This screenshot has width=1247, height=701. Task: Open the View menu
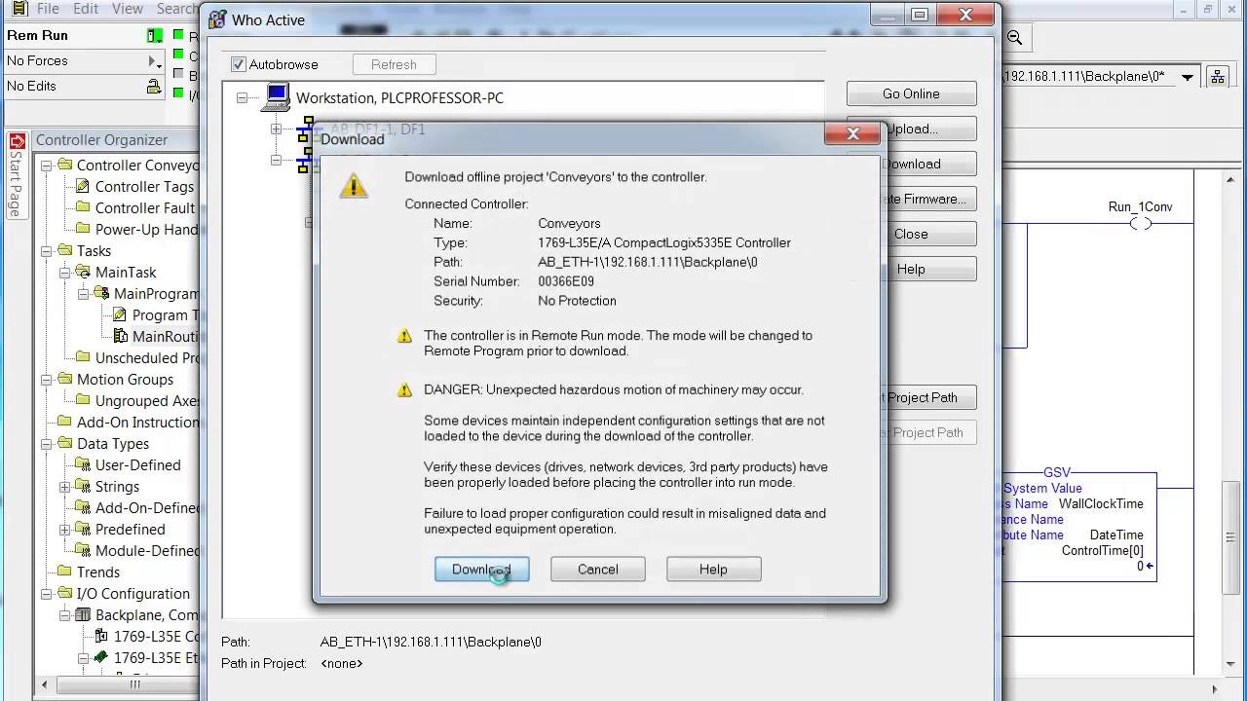(x=128, y=9)
